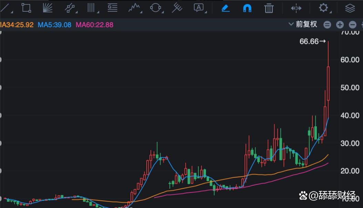Toggle the layers visibility panel

click(350, 8)
